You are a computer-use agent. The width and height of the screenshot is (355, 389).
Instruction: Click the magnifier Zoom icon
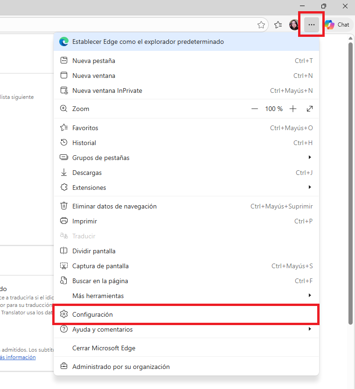(x=64, y=109)
